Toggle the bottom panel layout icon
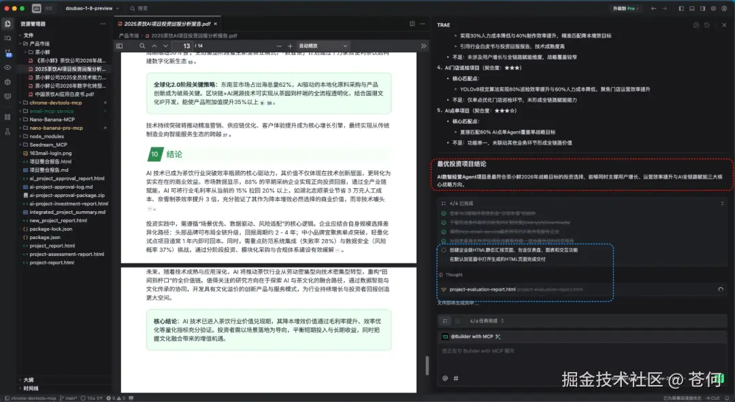The width and height of the screenshot is (735, 402). click(x=691, y=8)
